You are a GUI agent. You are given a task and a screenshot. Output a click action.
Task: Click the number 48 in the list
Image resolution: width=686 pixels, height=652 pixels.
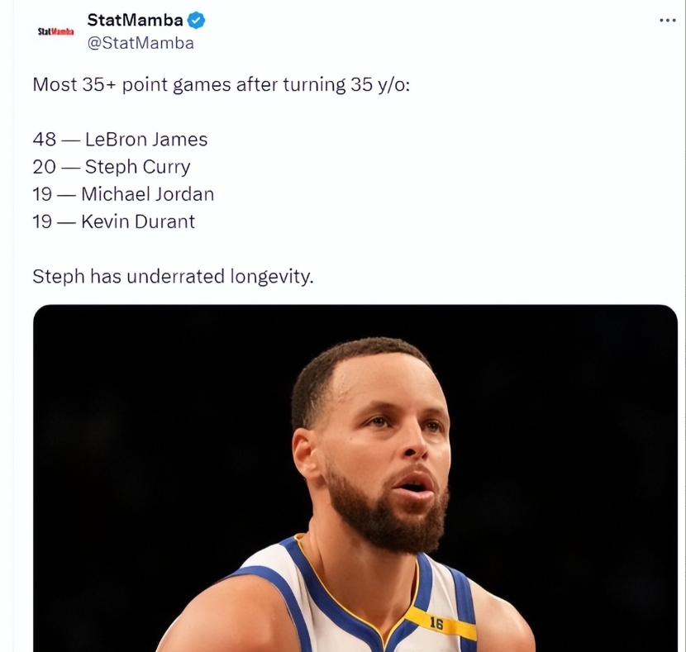pos(44,139)
